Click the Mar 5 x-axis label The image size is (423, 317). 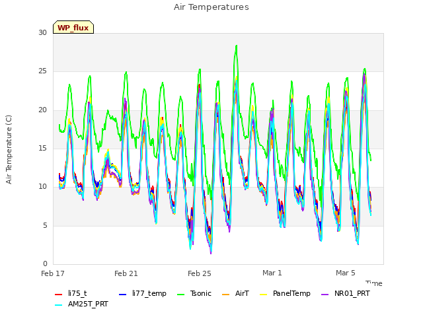pyautogui.click(x=346, y=273)
